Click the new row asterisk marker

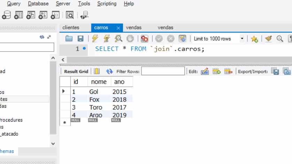point(64,122)
